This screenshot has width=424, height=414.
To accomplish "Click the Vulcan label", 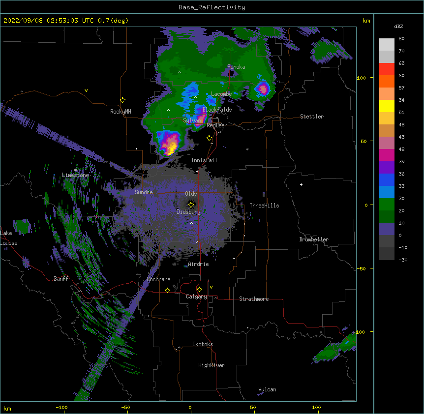I will [267, 389].
